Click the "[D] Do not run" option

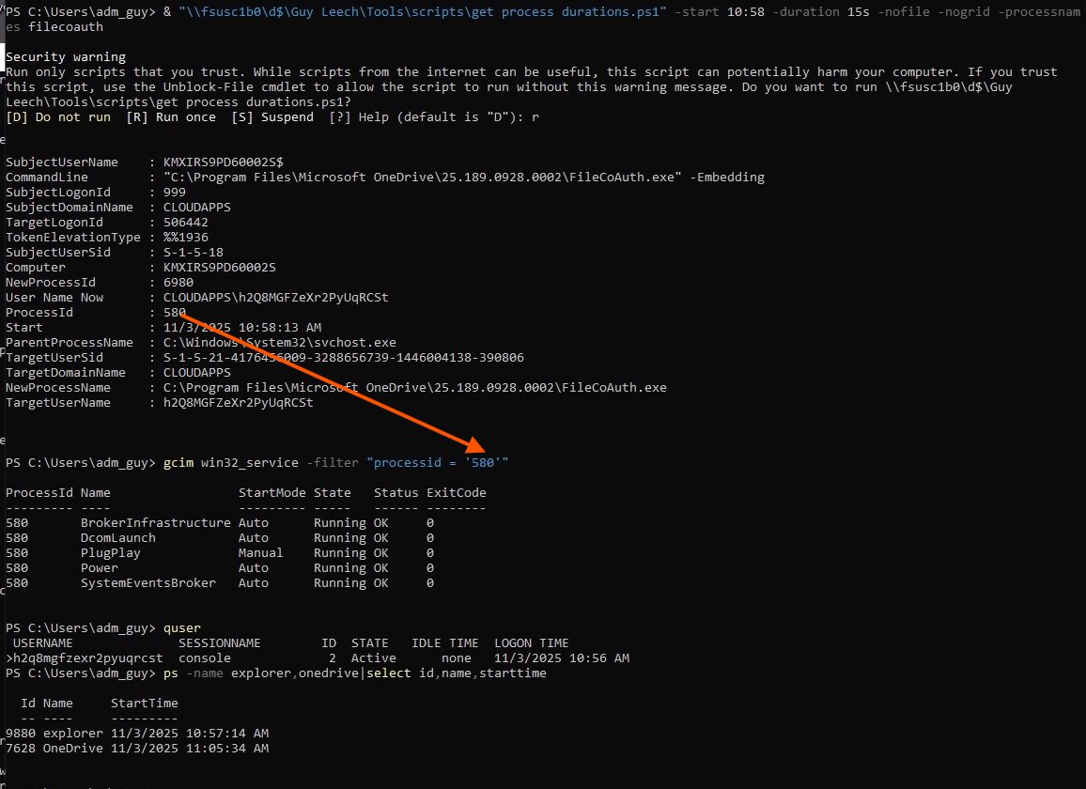click(58, 117)
